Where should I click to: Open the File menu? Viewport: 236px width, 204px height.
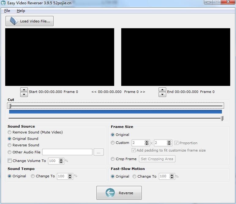click(7, 11)
